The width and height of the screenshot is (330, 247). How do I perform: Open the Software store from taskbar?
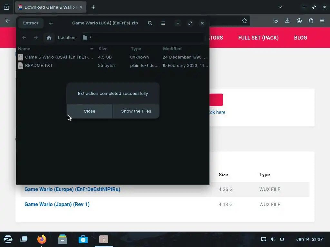point(83,239)
